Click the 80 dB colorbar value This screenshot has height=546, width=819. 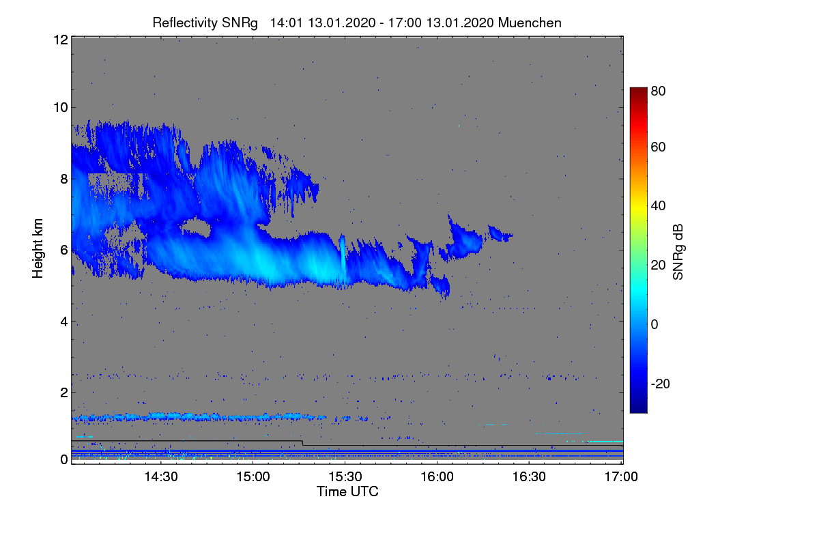(x=659, y=90)
